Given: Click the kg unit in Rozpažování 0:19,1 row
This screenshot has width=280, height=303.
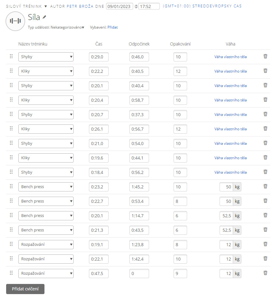Looking at the screenshot, I should click(237, 244).
